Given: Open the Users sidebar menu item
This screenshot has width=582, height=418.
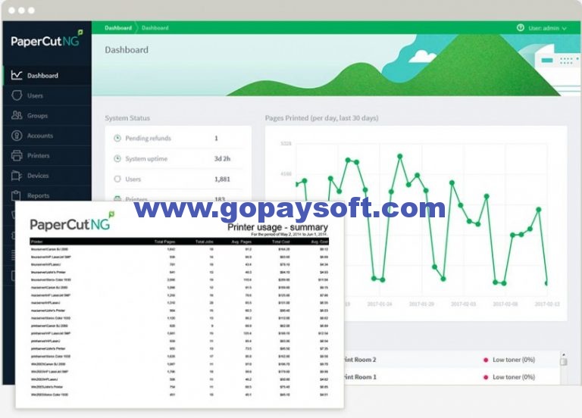Looking at the screenshot, I should pos(47,95).
